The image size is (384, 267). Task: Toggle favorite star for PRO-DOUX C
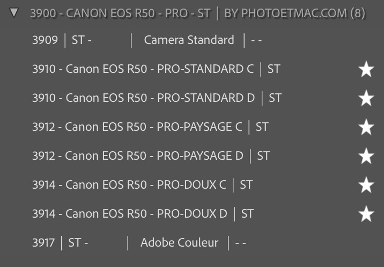[366, 185]
